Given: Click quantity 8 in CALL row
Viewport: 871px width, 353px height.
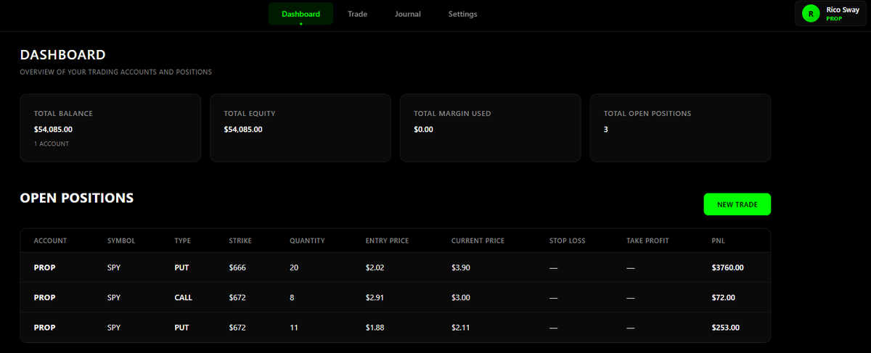Looking at the screenshot, I should coord(291,297).
